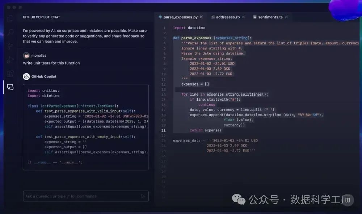Open the Source Control view
362x214 pixels.
(10, 46)
